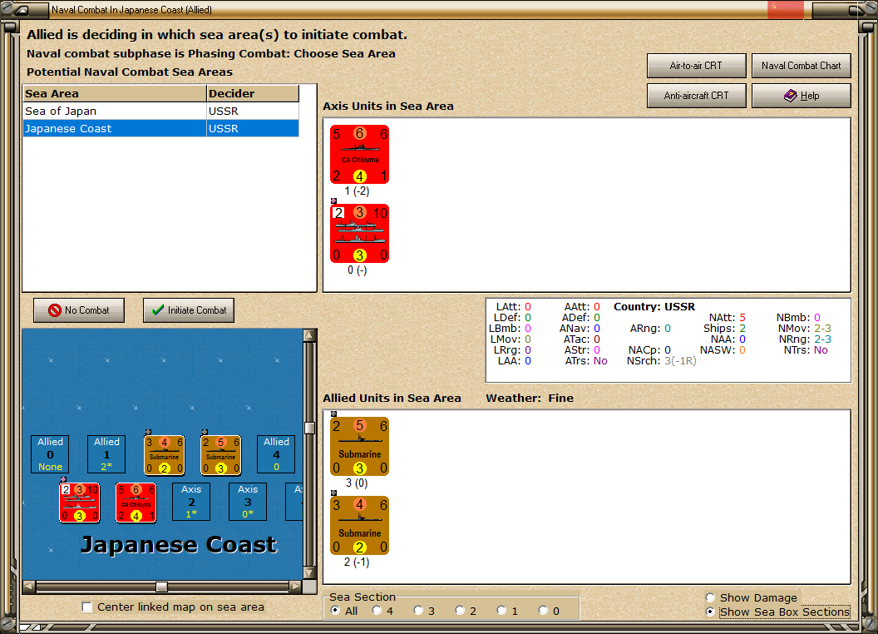Viewport: 878px width, 634px height.
Task: Click the USSR flag in title bar
Action: 786,9
